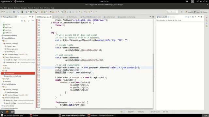
Task: Switch to the populate-contacts.sql tab
Action: (127, 17)
